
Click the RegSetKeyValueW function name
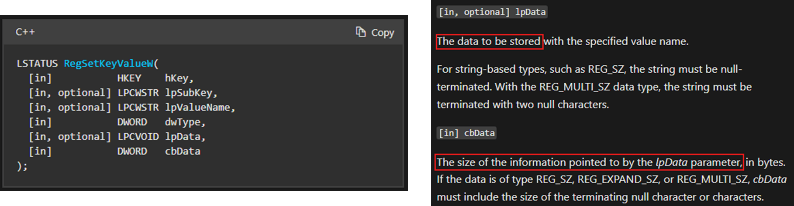109,64
